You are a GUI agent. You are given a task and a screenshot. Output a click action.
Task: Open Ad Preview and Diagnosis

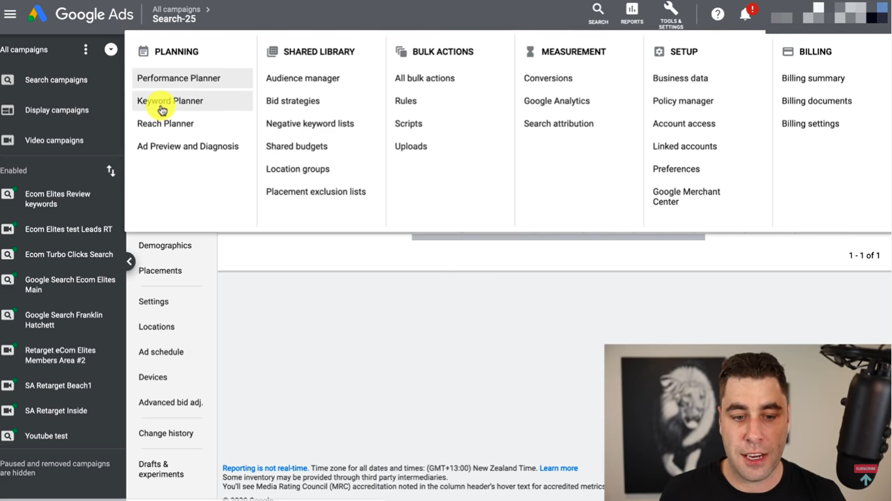pos(188,146)
